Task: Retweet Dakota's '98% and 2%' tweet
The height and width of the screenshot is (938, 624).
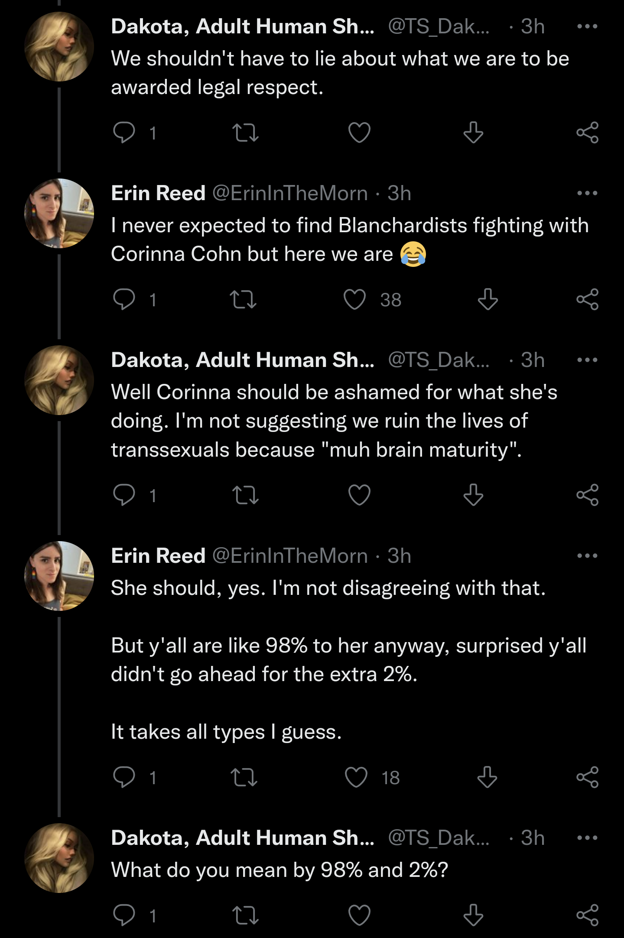Action: 245,915
